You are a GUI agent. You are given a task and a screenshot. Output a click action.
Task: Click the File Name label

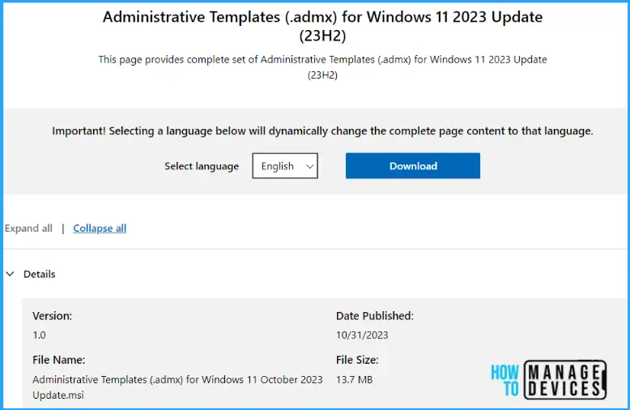(58, 360)
